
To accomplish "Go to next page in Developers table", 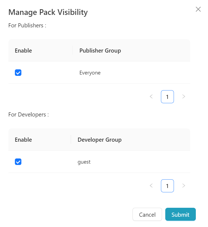I will pos(184,186).
